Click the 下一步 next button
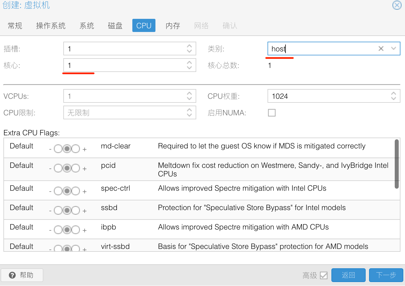The image size is (405, 286). 386,275
